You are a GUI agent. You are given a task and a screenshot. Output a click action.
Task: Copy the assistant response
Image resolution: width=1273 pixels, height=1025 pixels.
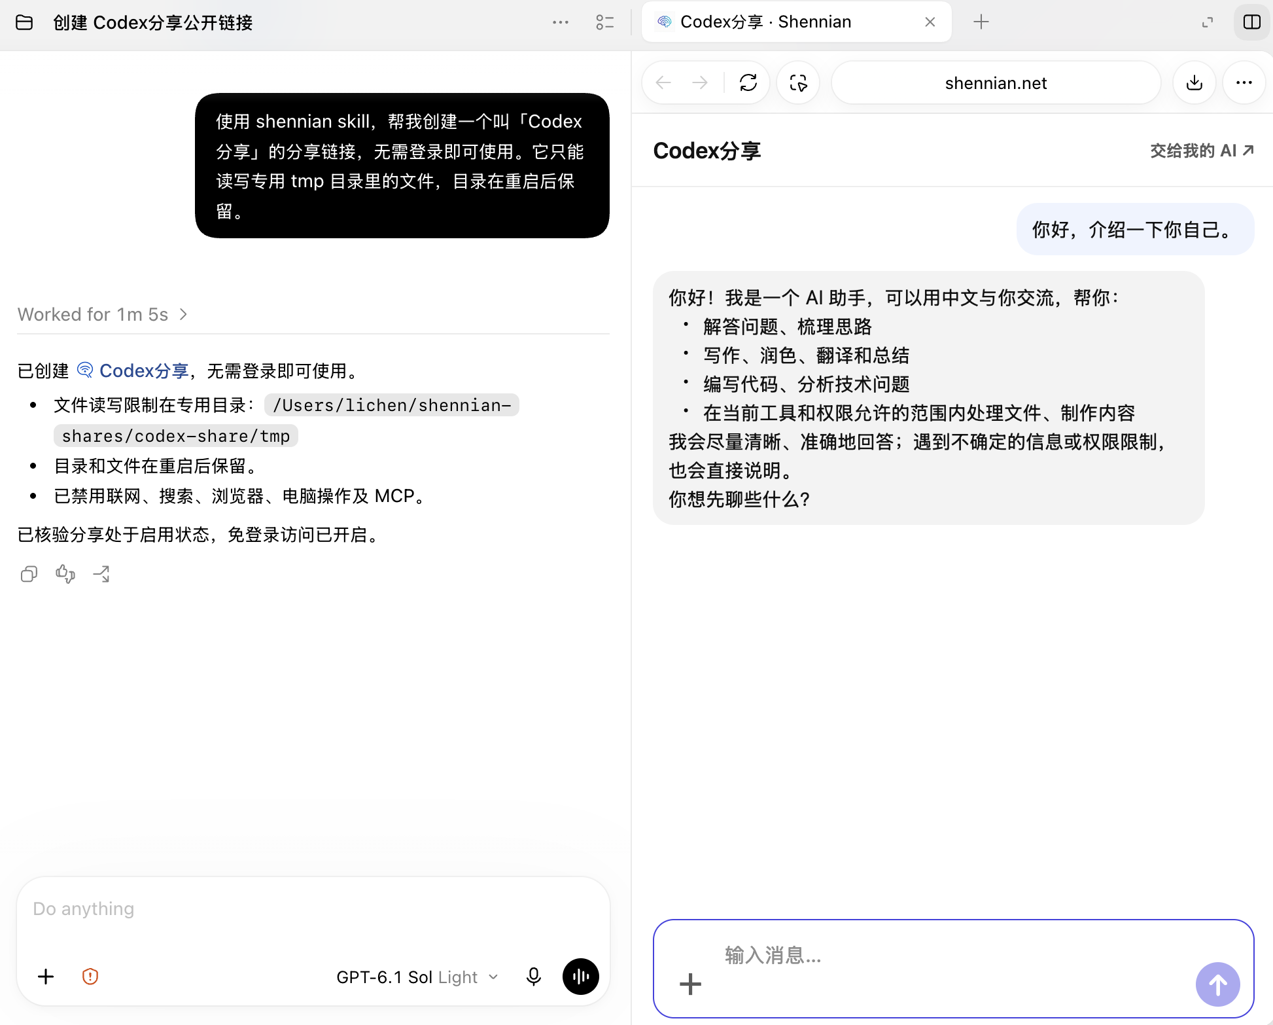pyautogui.click(x=29, y=574)
